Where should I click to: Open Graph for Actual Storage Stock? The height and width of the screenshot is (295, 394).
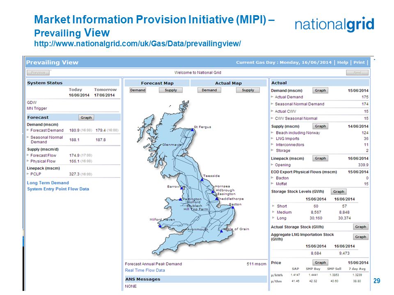click(x=361, y=227)
